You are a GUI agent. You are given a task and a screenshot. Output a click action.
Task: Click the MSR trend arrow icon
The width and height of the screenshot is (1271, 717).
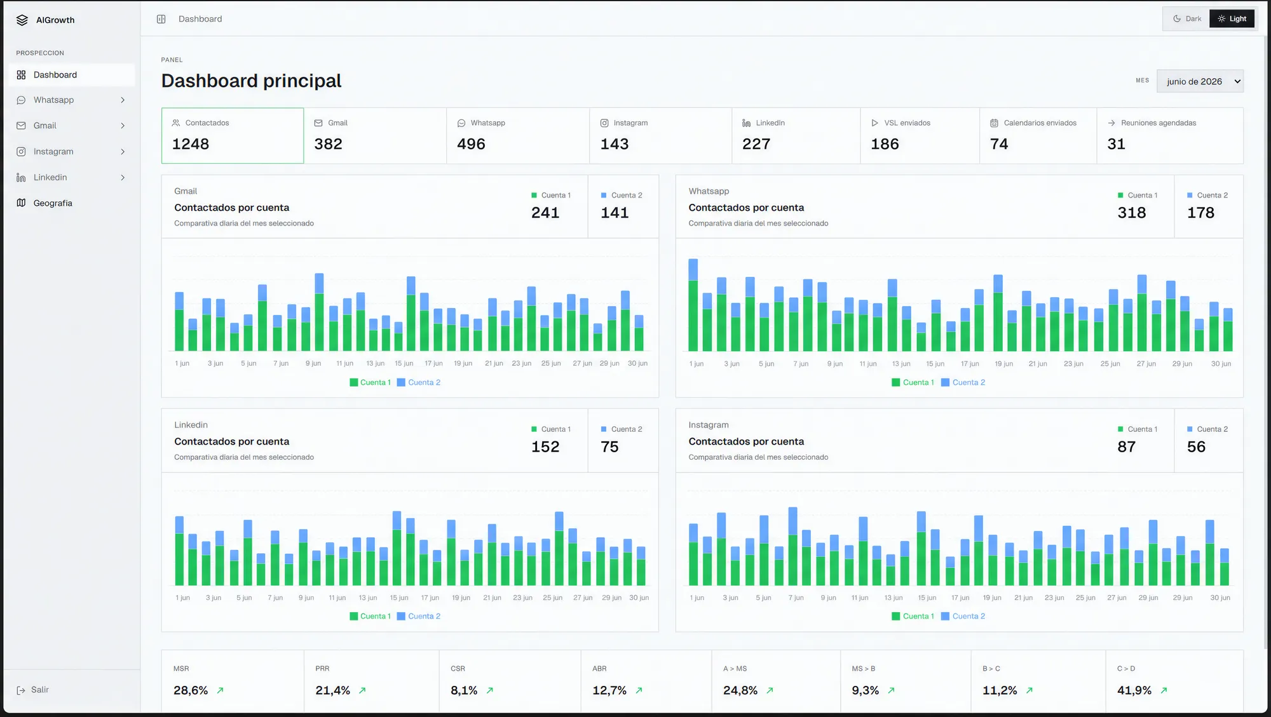tap(221, 690)
